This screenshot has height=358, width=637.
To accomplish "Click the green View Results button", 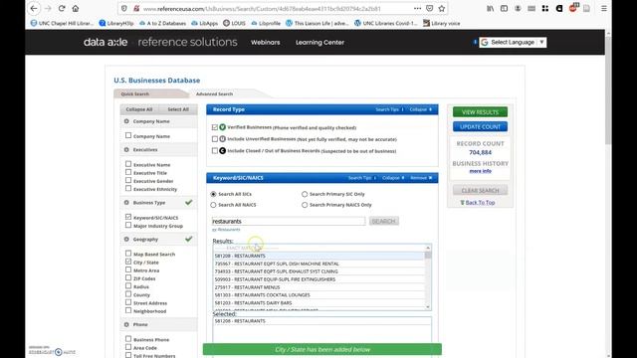I will pyautogui.click(x=480, y=112).
